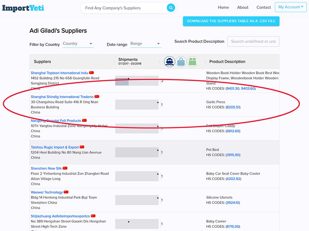
Task: Click China flag beside Waowei Technology
Action: [66, 192]
